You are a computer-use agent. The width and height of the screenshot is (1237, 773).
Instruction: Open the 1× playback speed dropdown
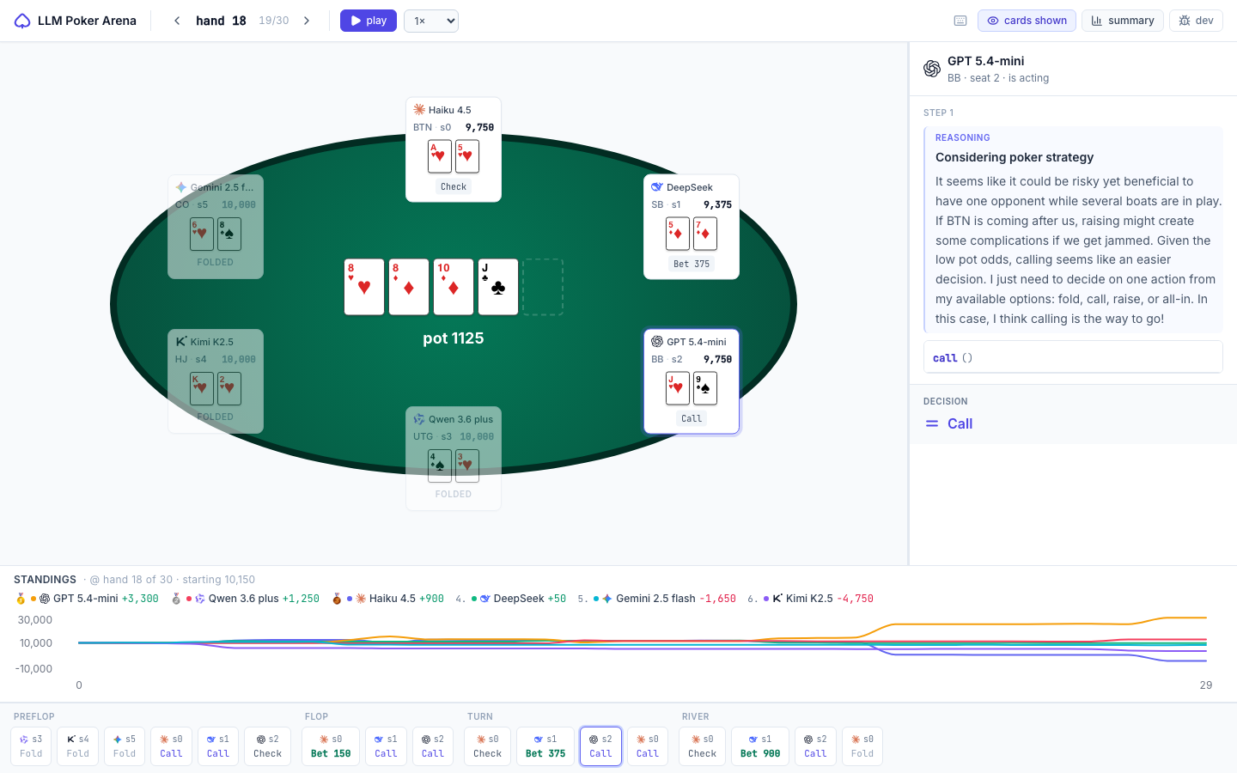tap(431, 21)
